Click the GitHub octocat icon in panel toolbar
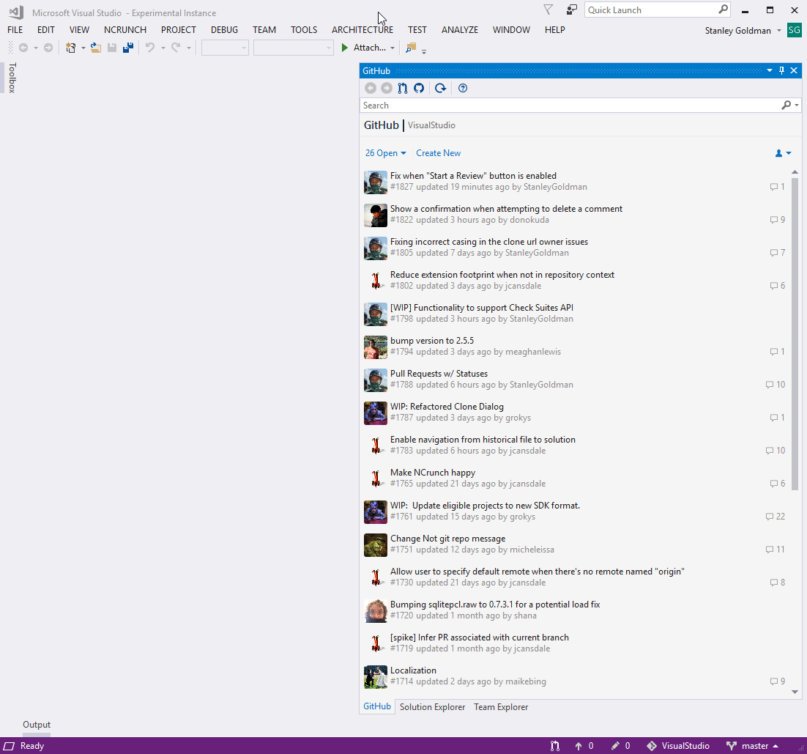The height and width of the screenshot is (754, 807). coord(419,88)
